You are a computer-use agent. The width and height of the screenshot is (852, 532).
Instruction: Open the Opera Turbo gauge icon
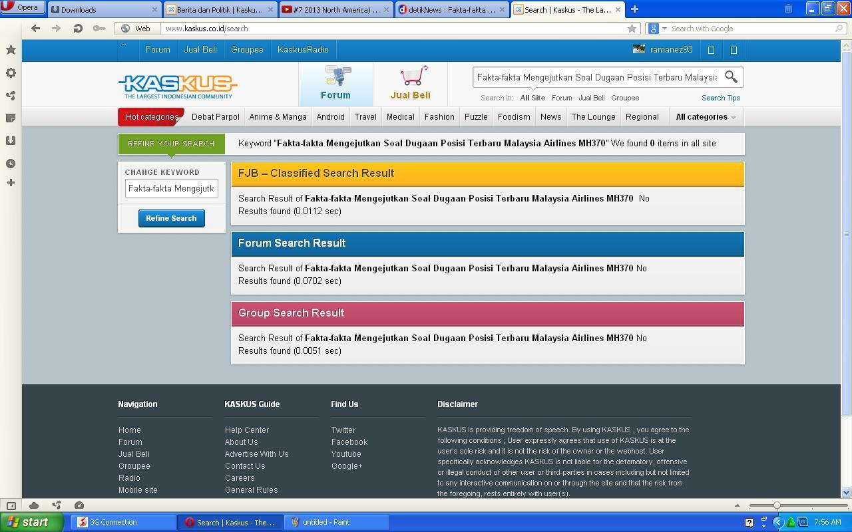point(79,505)
